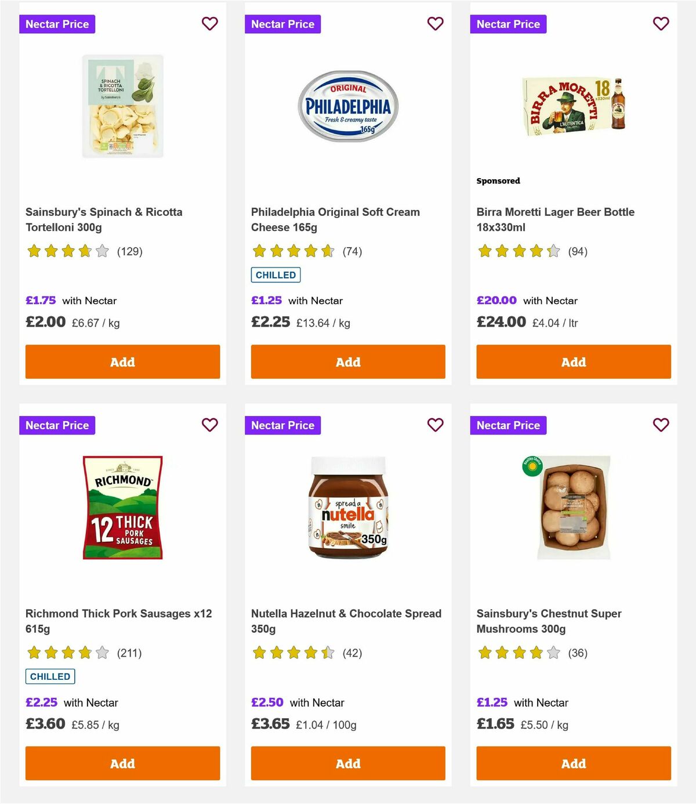Image resolution: width=696 pixels, height=804 pixels.
Task: Click the star rating on the Nutella product
Action: (292, 653)
